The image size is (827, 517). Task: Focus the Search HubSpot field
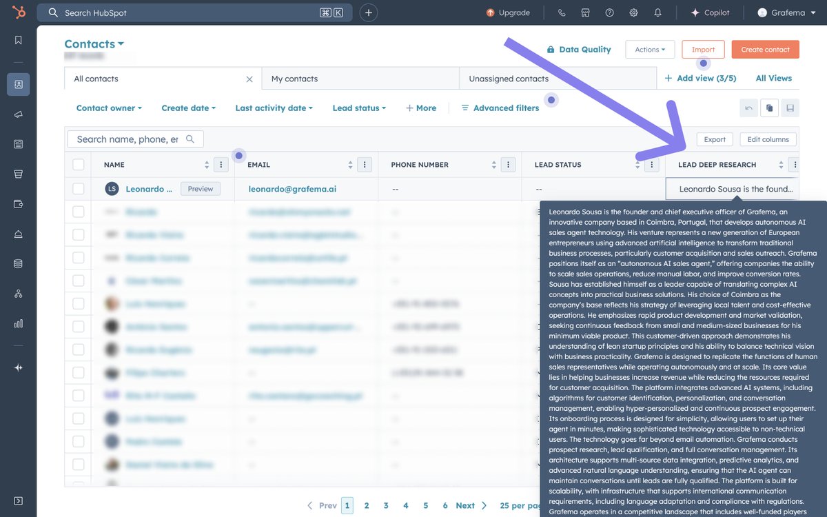(x=194, y=12)
